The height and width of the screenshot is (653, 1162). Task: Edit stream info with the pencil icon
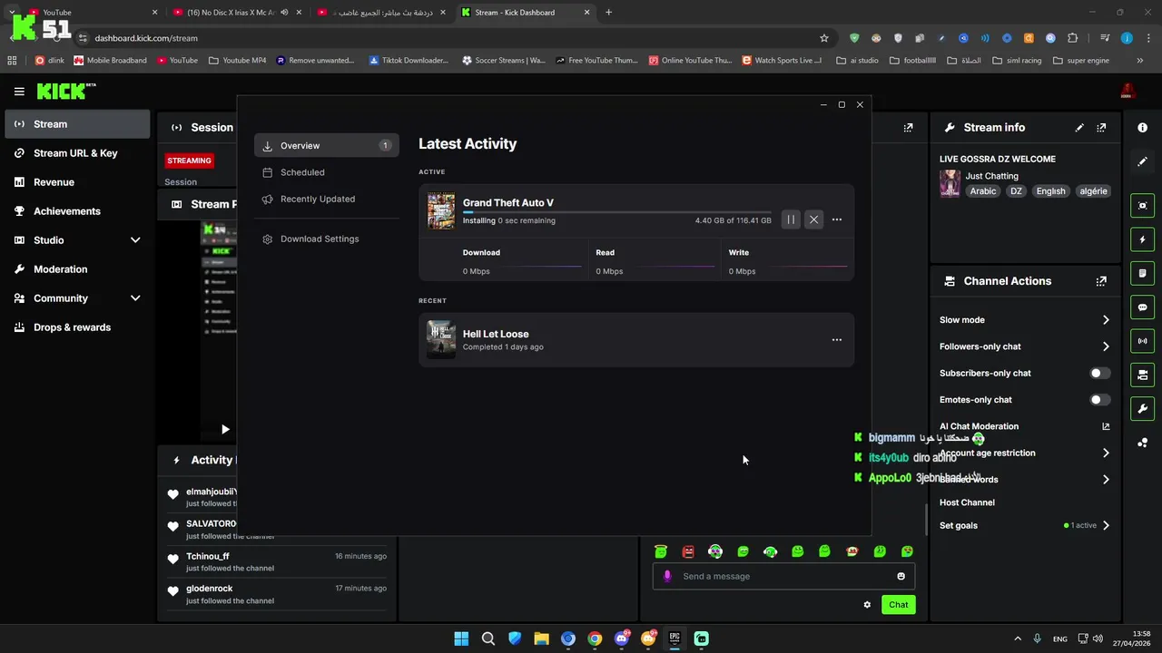click(x=1079, y=128)
